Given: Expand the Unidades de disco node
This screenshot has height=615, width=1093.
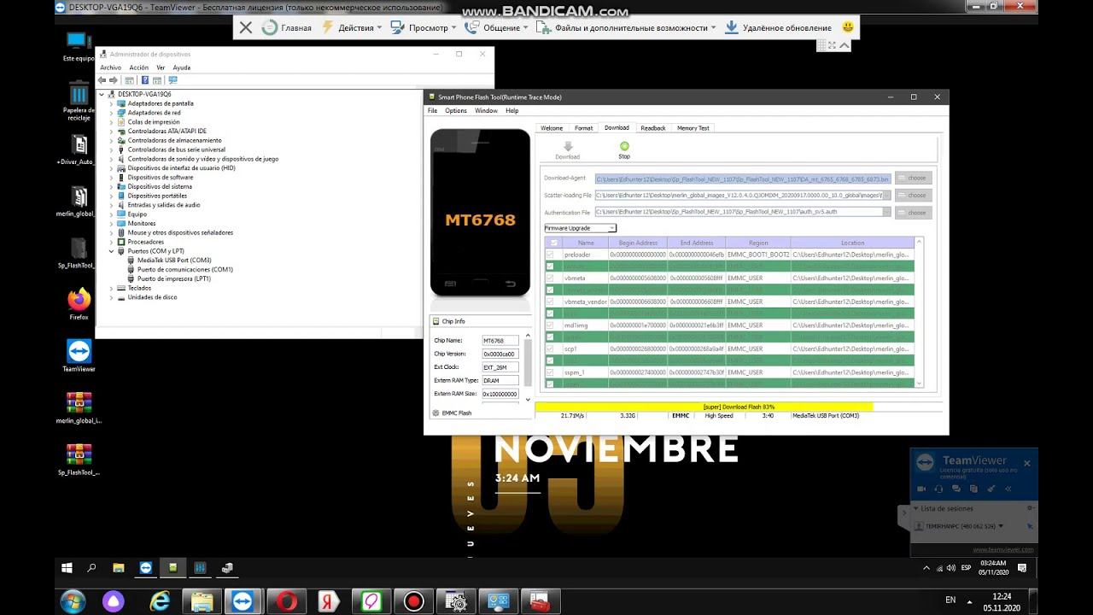Looking at the screenshot, I should [x=111, y=297].
